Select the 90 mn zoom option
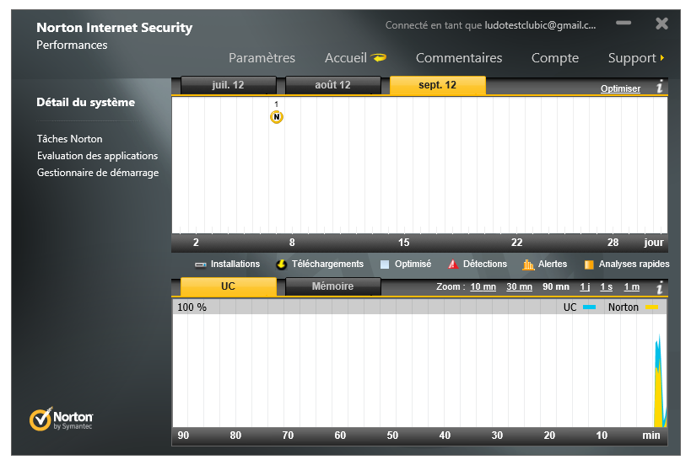Viewport: 691px width, 465px height. click(556, 286)
